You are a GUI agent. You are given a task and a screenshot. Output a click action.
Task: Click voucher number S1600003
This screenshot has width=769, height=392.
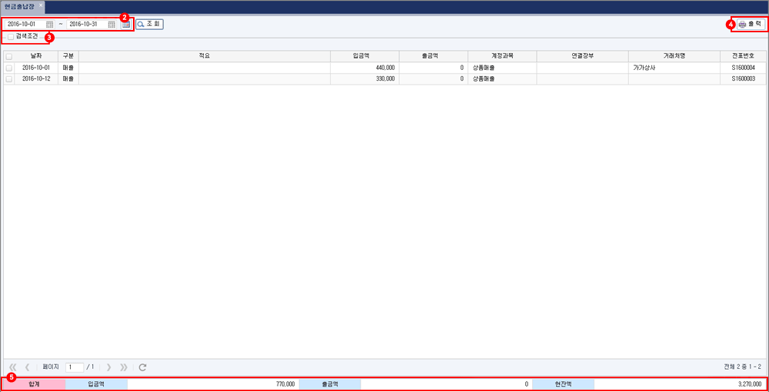coord(743,78)
